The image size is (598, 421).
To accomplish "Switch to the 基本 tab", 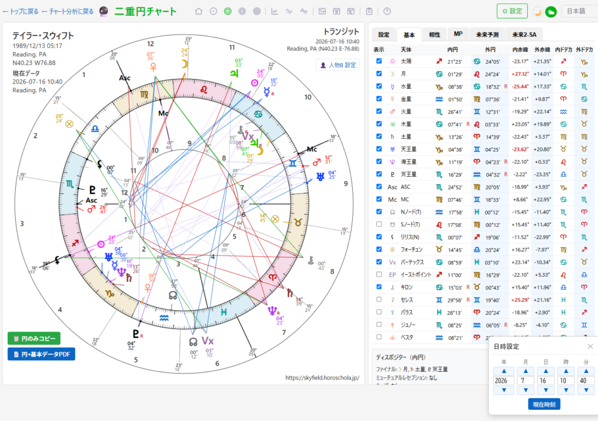I will (x=409, y=34).
